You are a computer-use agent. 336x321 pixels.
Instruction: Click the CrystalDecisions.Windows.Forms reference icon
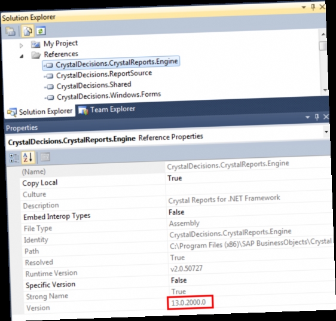pos(50,97)
